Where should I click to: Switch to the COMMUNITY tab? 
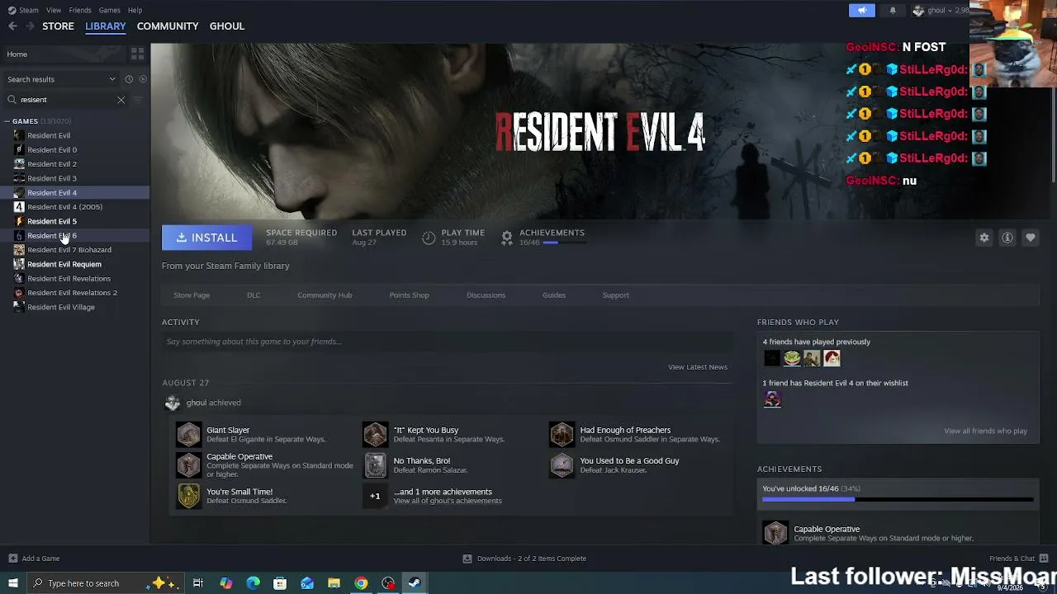168,26
